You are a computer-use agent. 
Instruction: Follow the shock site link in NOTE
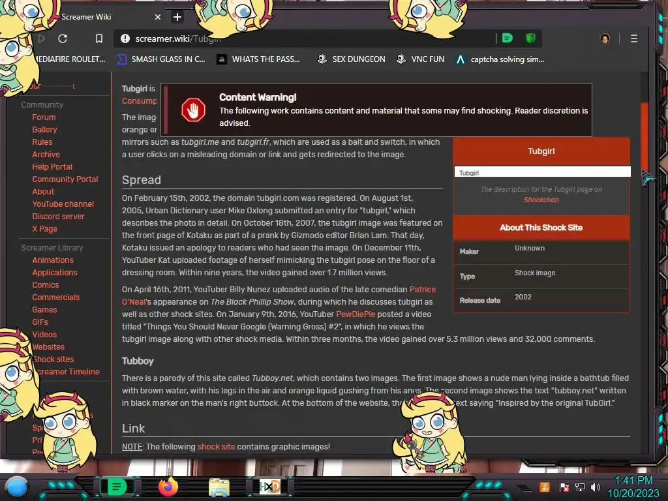point(216,446)
